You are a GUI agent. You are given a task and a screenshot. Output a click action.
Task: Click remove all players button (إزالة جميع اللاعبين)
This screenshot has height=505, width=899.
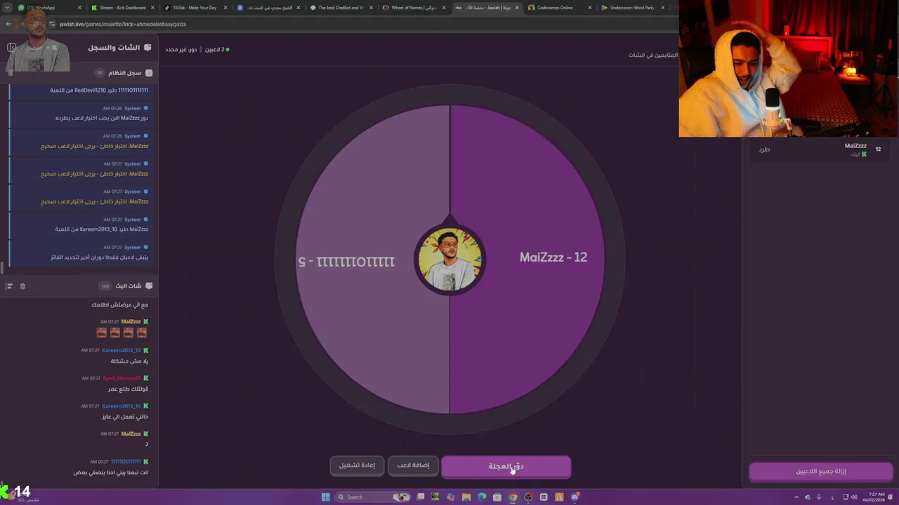click(820, 471)
